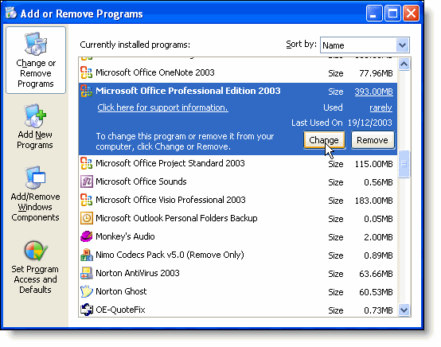Minimize the Add or Remove Programs window
The height and width of the screenshot is (347, 441).
pyautogui.click(x=374, y=14)
